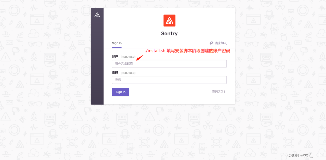Screen dimensions: 326x160
Task: Click the REQUIRED tag next to 密码
Action: click(x=128, y=73)
